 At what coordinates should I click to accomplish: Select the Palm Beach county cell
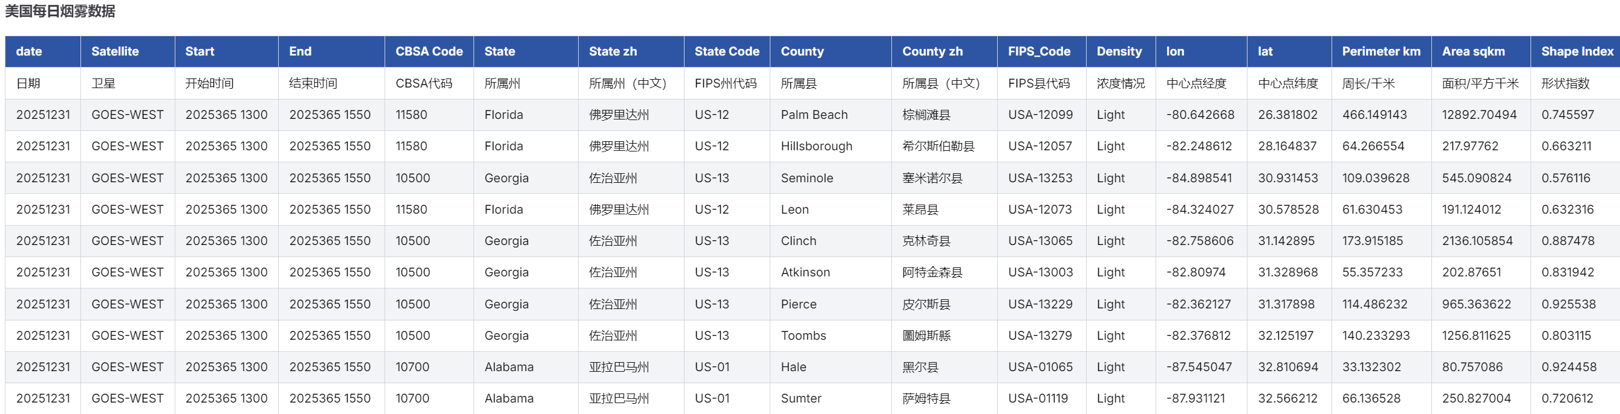(x=814, y=115)
